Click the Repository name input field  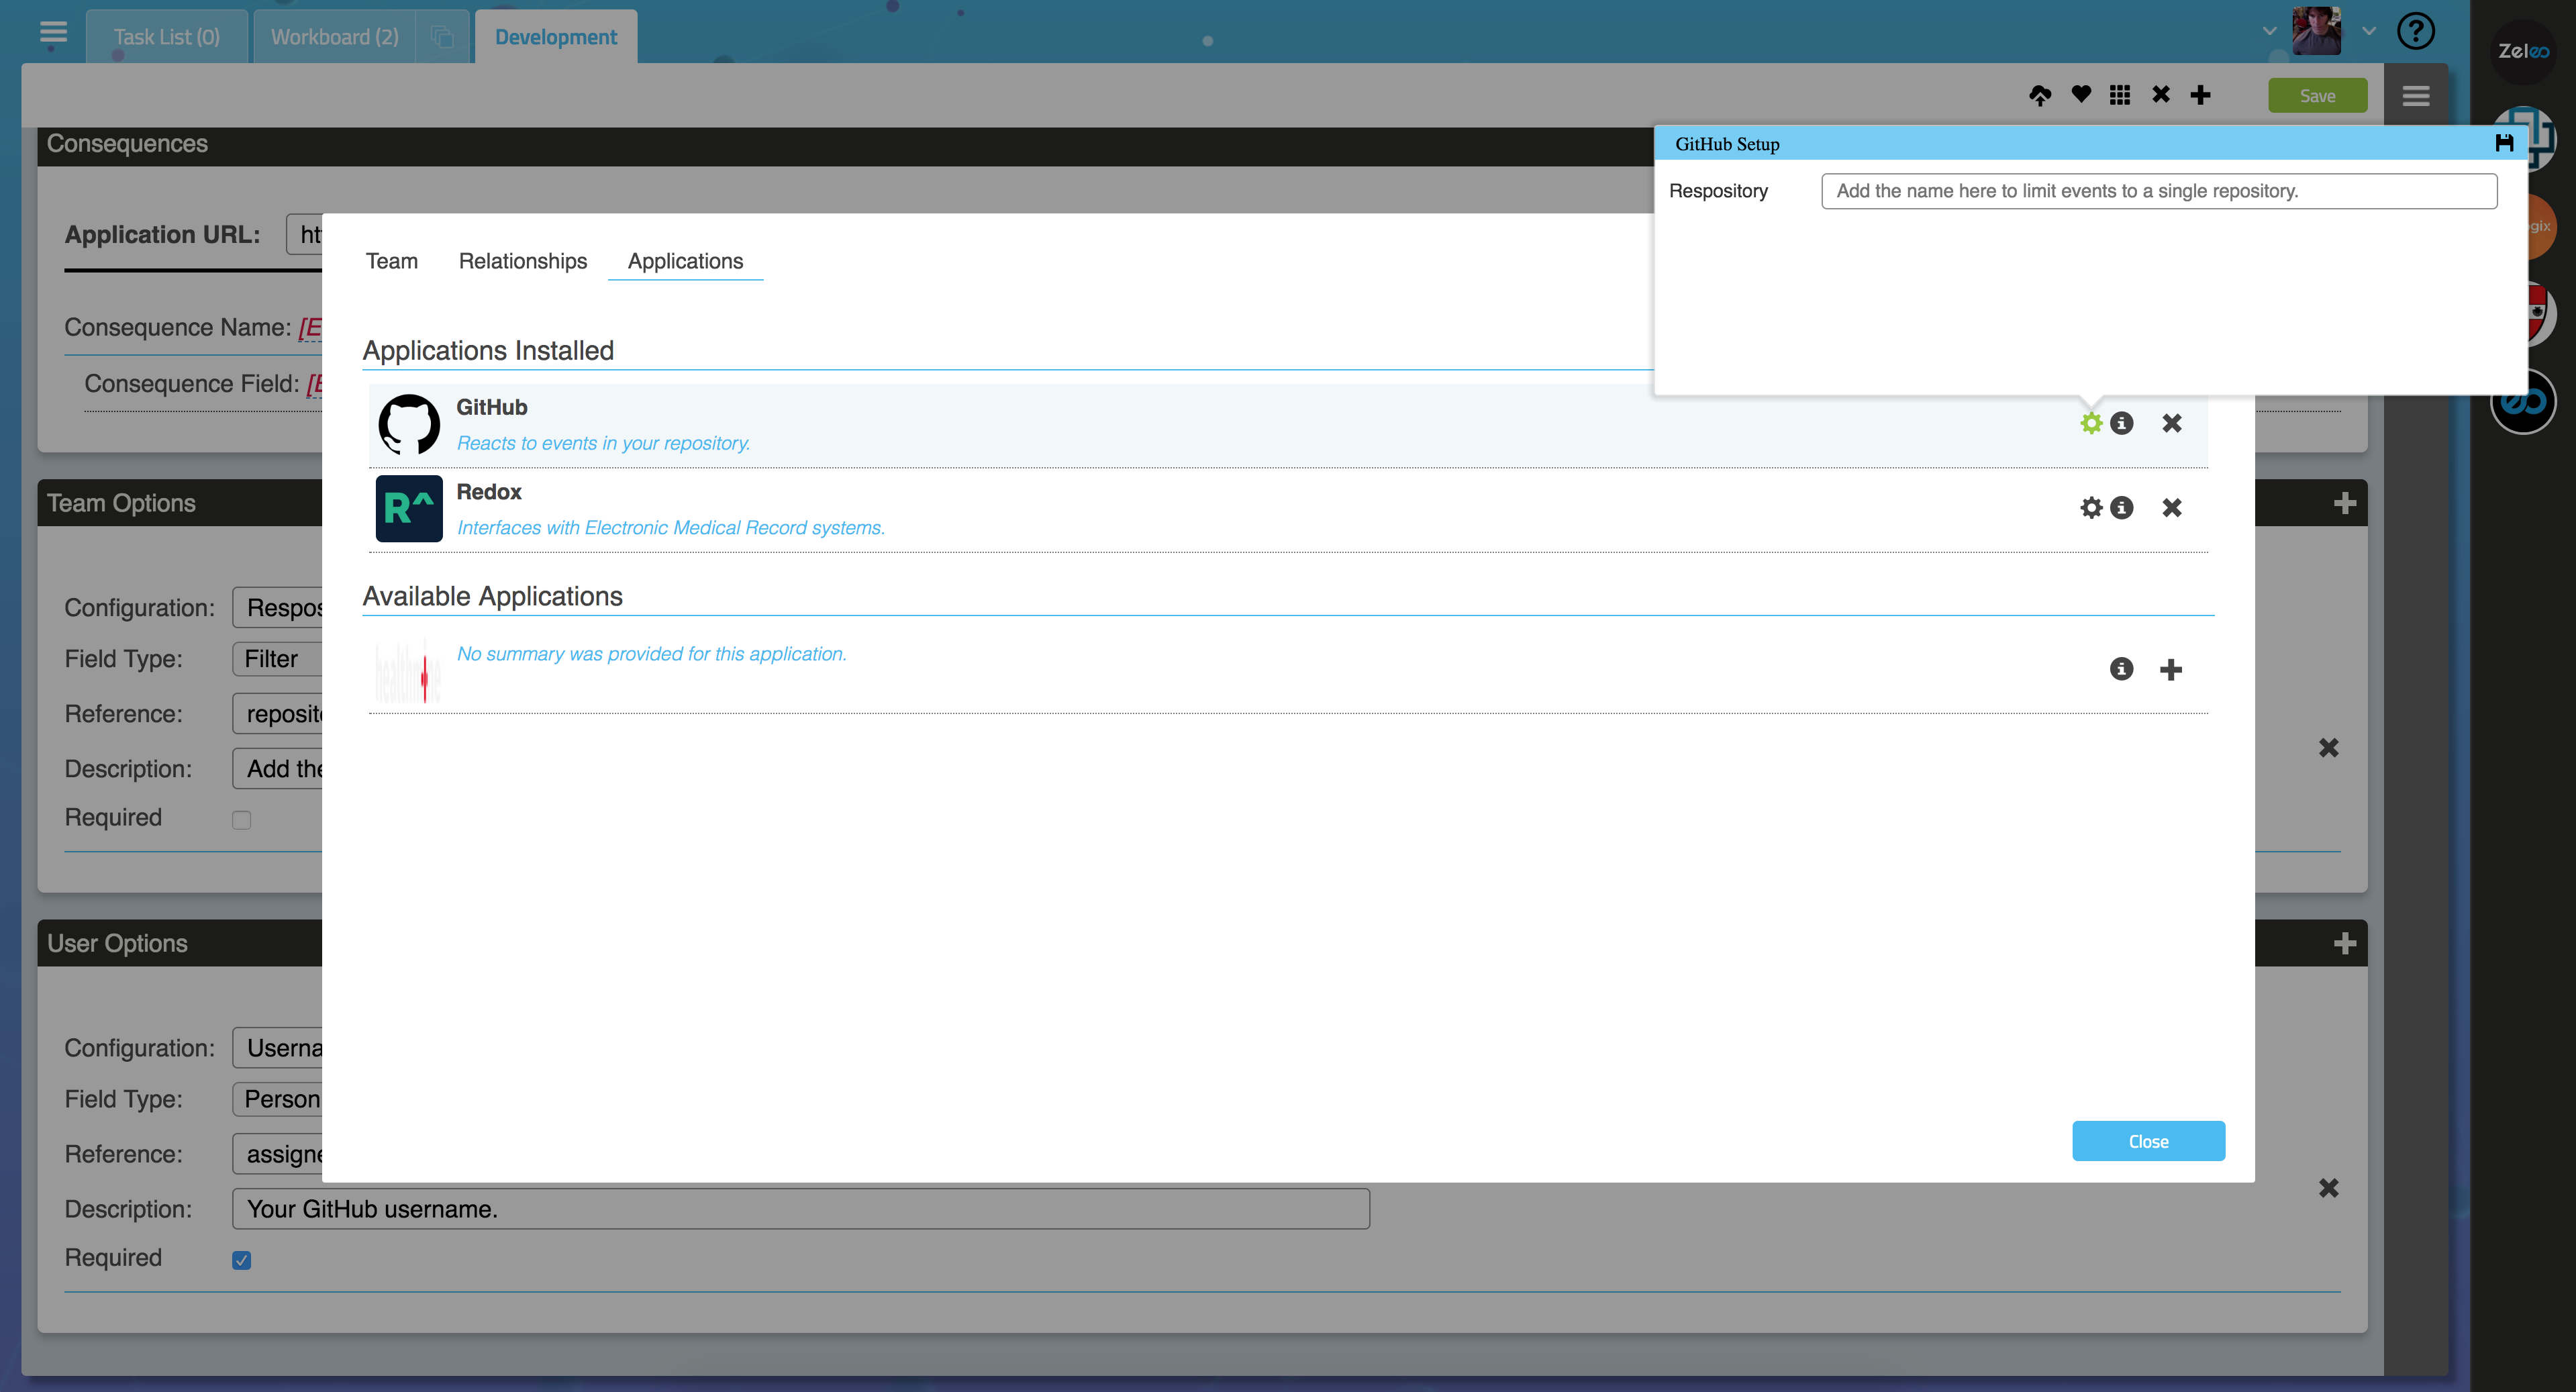pos(2158,191)
